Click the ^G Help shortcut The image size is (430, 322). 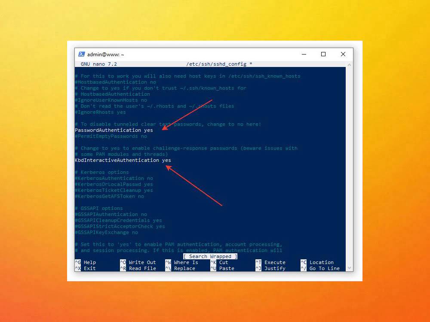pyautogui.click(x=85, y=262)
